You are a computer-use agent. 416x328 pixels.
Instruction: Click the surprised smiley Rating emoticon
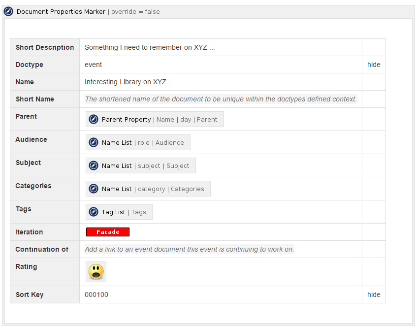point(96,272)
